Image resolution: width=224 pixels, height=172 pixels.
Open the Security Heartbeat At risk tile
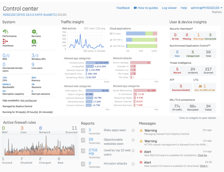pos(175,37)
